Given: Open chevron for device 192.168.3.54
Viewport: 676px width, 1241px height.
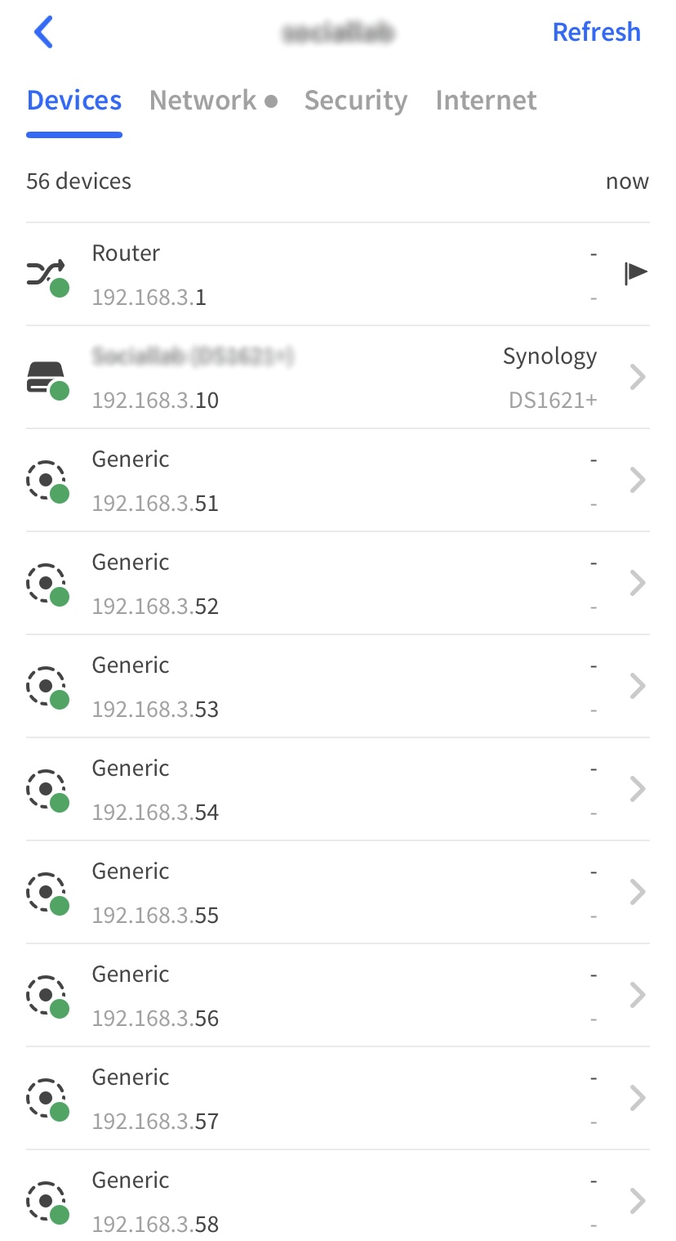Looking at the screenshot, I should pyautogui.click(x=638, y=790).
